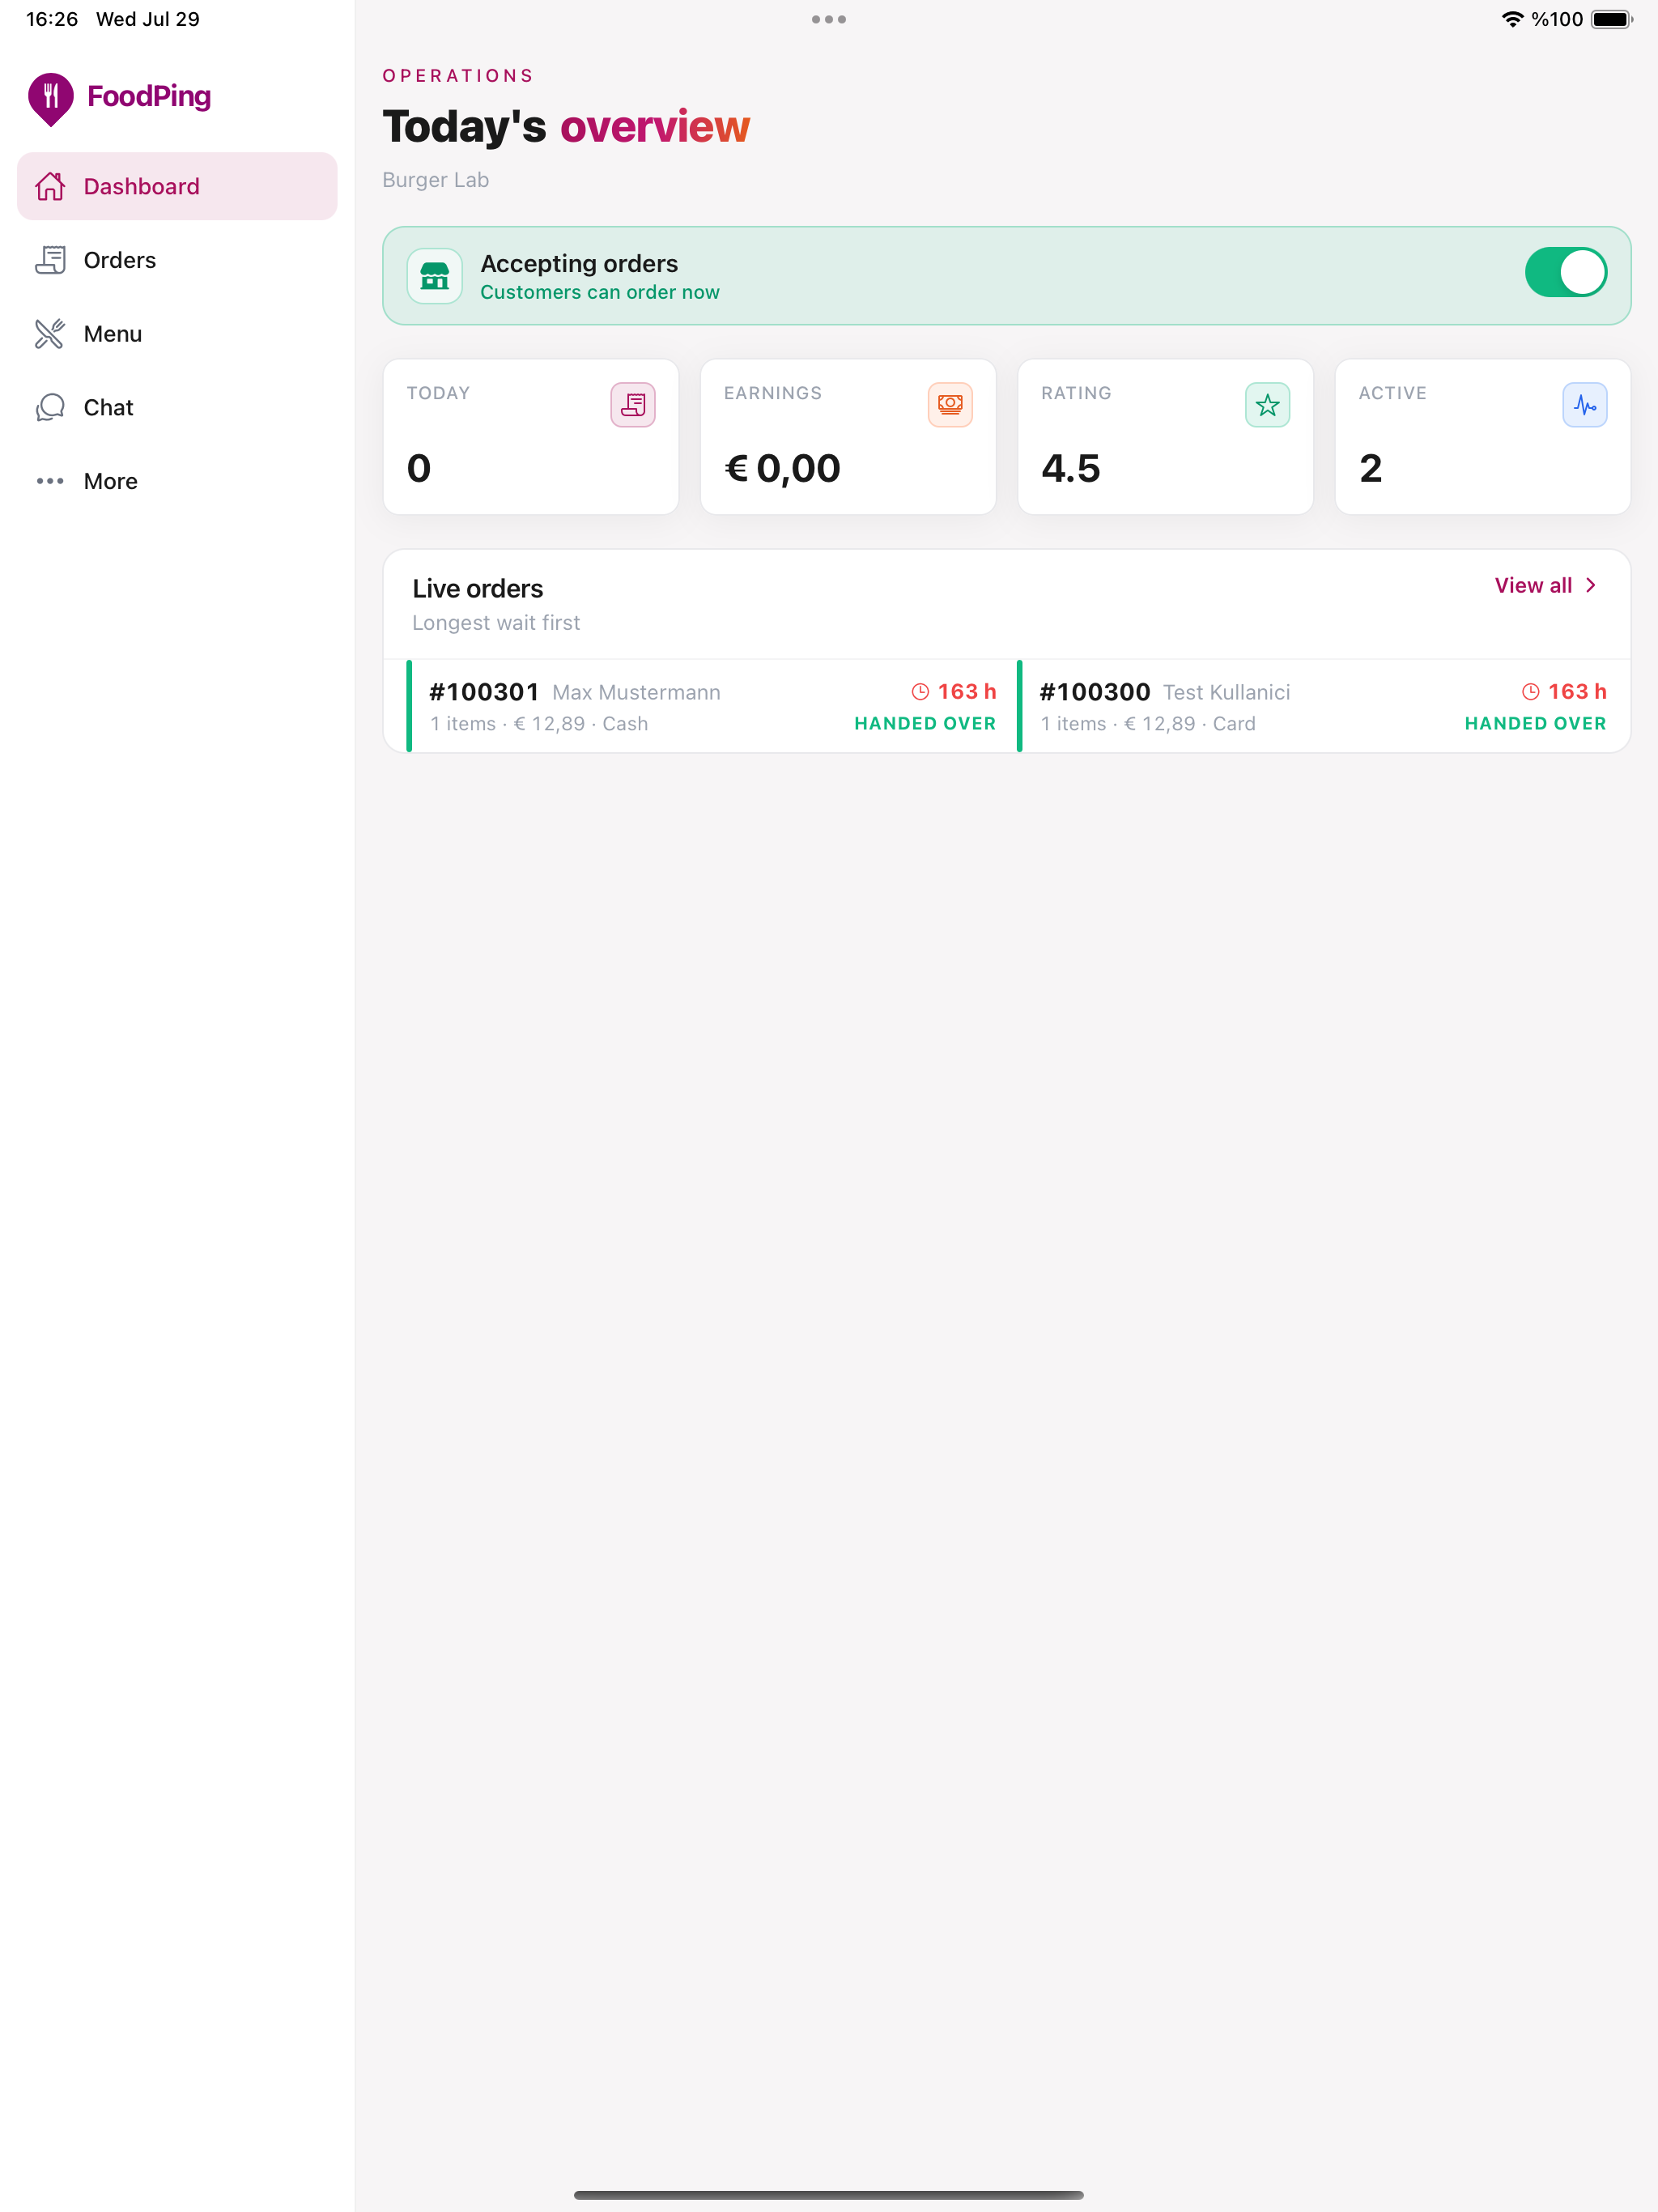Click '163 h' wait time on #100300

tap(1577, 692)
